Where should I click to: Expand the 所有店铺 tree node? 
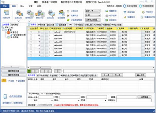pos(3,28)
